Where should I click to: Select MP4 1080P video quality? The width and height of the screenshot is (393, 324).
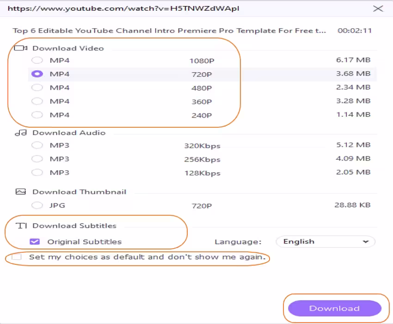pos(37,60)
